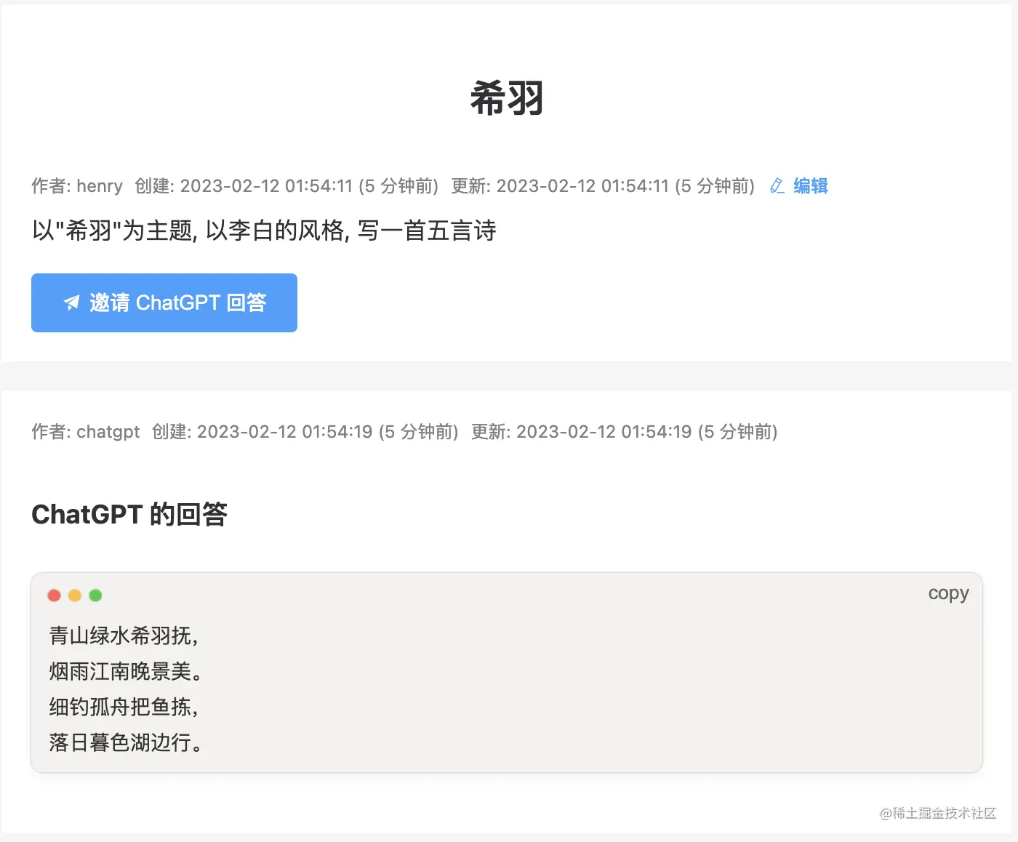Open the 编辑 edit link

[811, 186]
